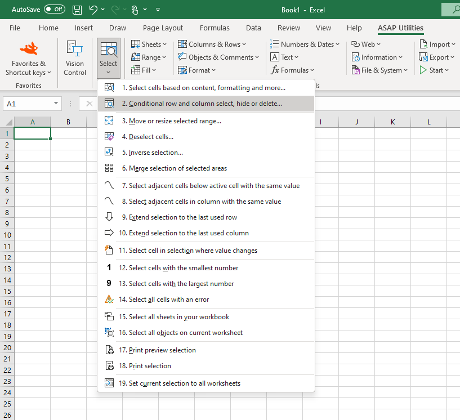Open the Information dropdown

coord(377,57)
